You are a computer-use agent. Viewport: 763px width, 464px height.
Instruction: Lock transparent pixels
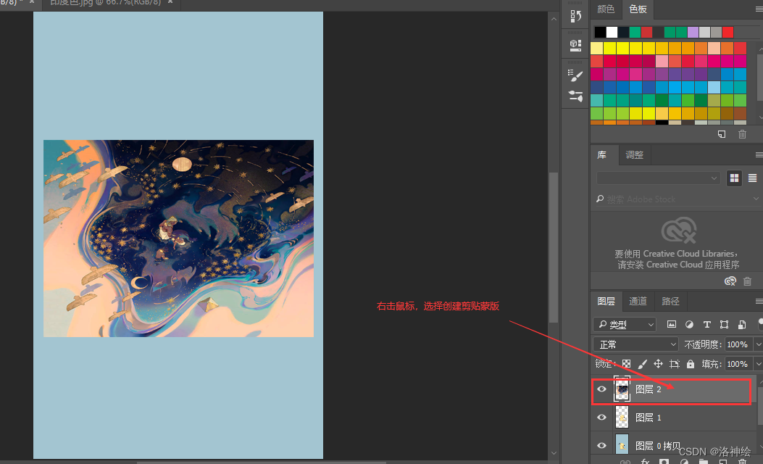click(x=626, y=364)
